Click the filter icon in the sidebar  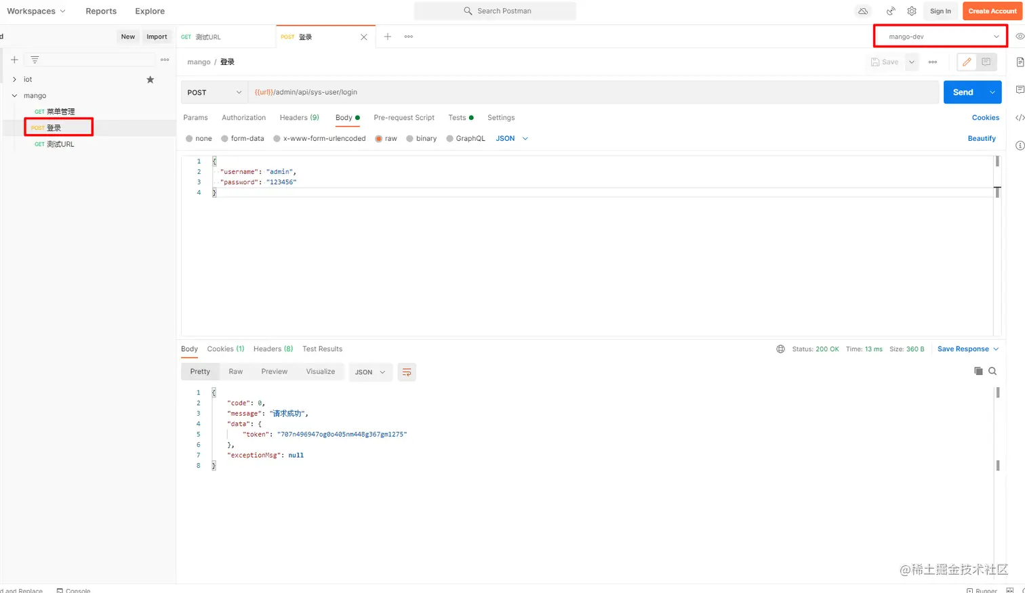(35, 60)
